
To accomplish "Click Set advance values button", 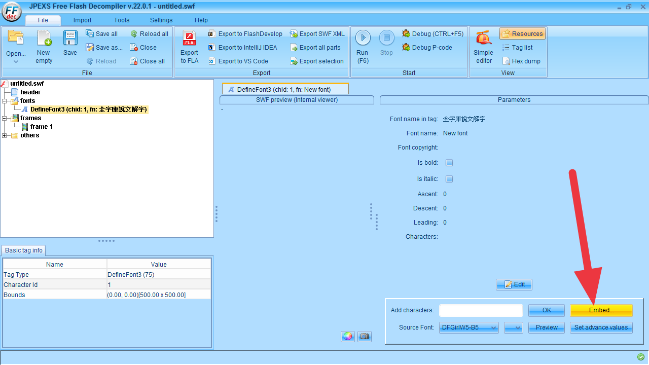I will coord(601,327).
